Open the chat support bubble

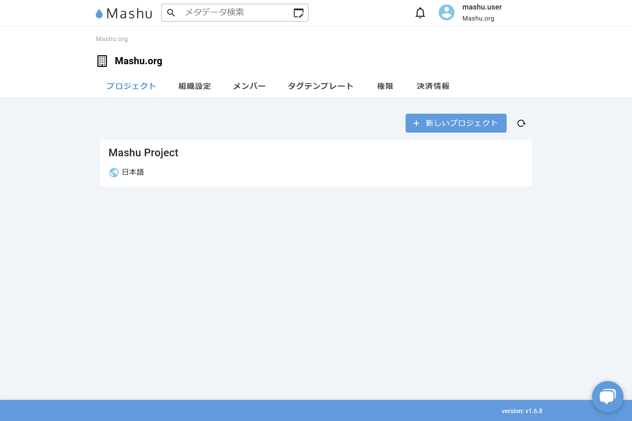pyautogui.click(x=607, y=396)
